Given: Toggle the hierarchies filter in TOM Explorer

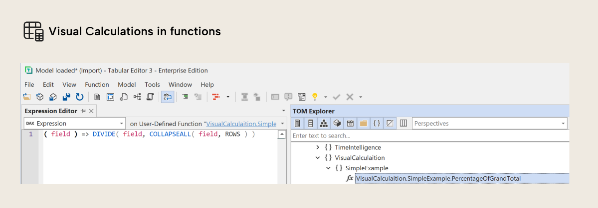Looking at the screenshot, I should click(x=324, y=123).
